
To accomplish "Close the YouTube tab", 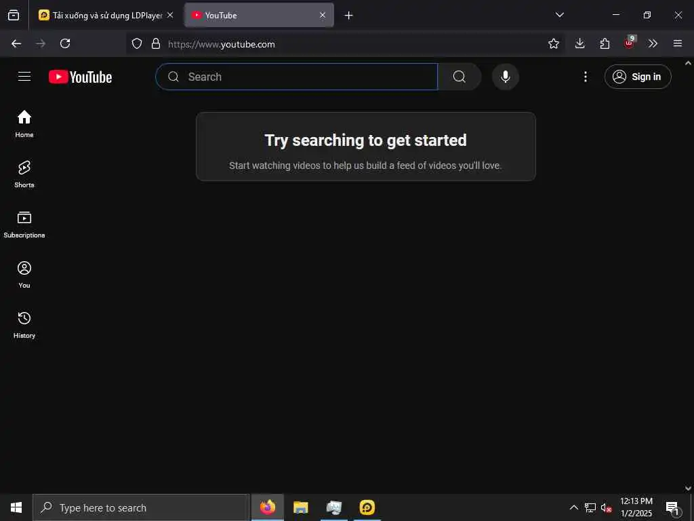I will [323, 15].
